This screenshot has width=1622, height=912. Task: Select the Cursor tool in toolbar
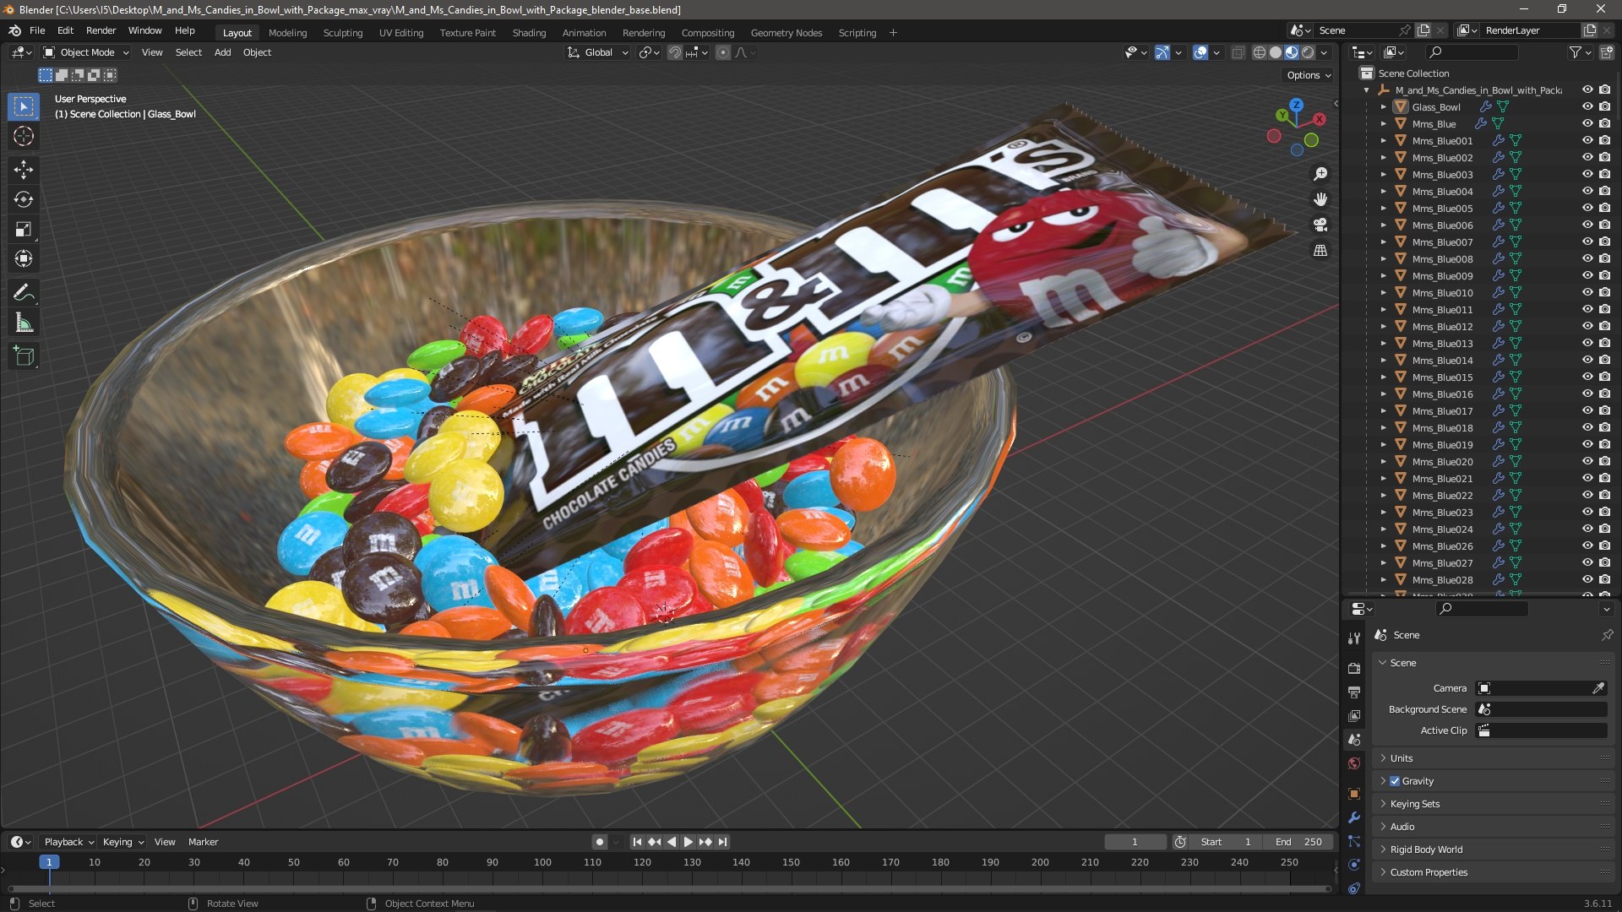click(x=24, y=137)
